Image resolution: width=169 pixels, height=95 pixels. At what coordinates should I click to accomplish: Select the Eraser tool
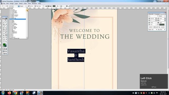click(x=4, y=31)
